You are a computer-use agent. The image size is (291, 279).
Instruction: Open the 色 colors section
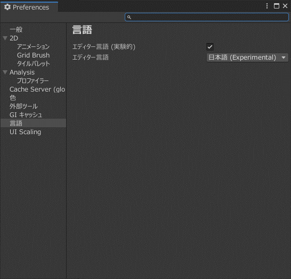point(13,98)
